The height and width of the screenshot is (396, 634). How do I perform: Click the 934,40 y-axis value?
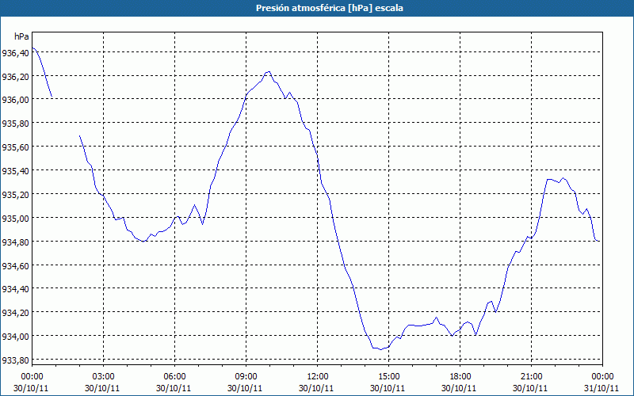tap(15, 289)
